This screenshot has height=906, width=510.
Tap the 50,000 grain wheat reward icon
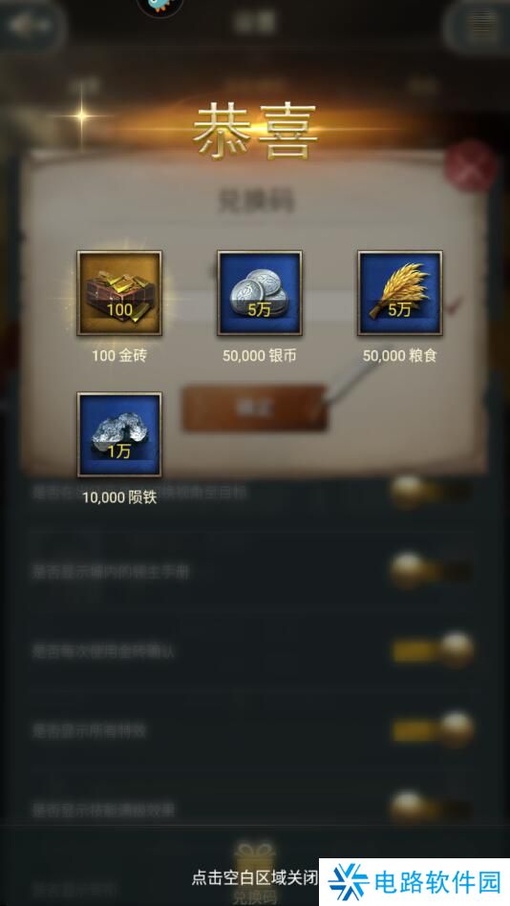[400, 293]
